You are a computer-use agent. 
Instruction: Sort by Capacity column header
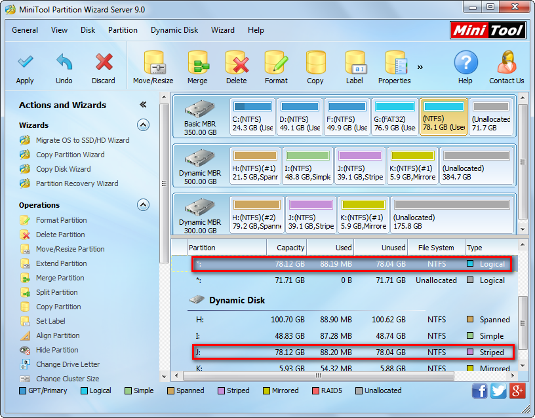click(x=287, y=248)
